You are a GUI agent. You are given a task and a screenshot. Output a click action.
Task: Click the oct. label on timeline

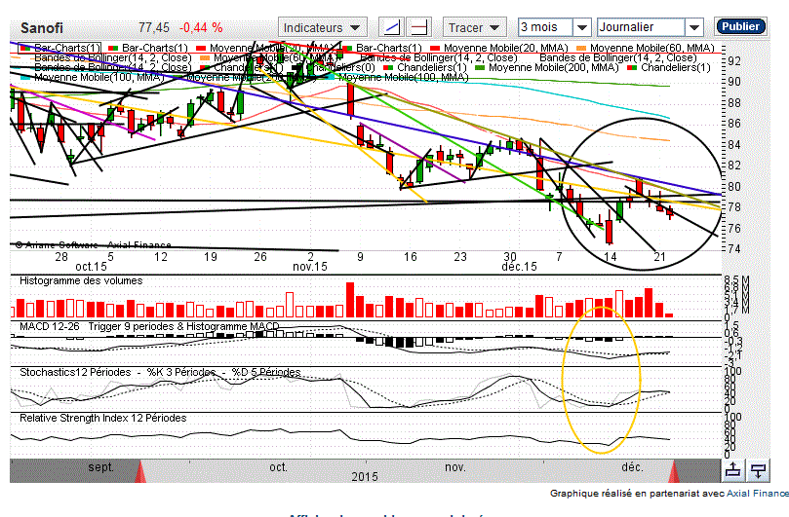(x=278, y=467)
